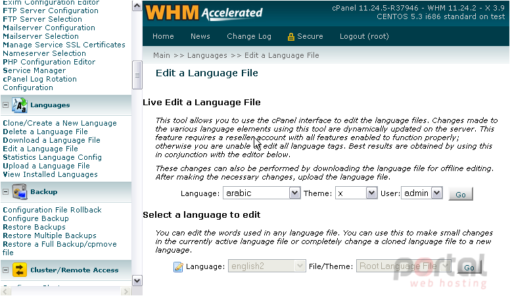Click the Cluster/Remote Access header text
Image resolution: width=510 pixels, height=296 pixels.
point(74,270)
